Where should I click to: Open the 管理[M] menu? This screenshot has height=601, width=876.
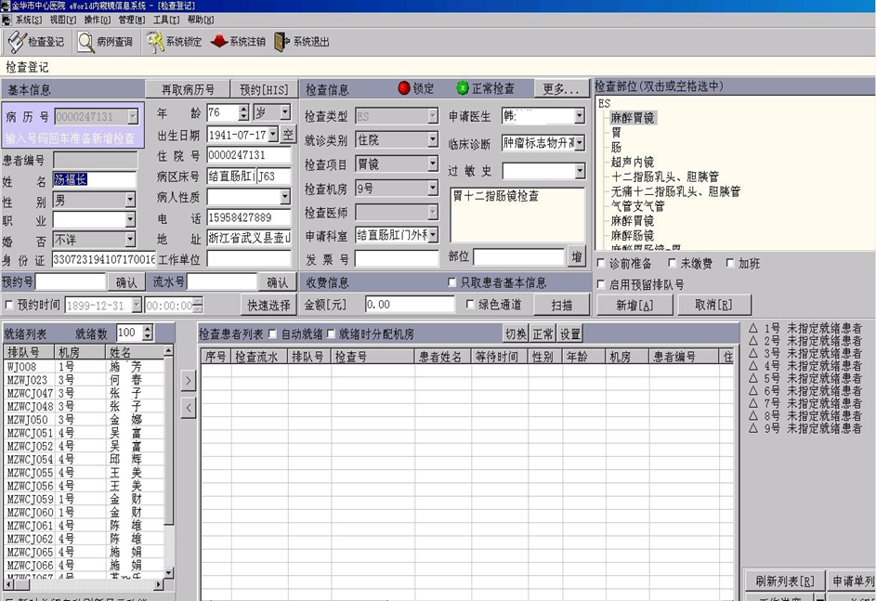pos(132,20)
